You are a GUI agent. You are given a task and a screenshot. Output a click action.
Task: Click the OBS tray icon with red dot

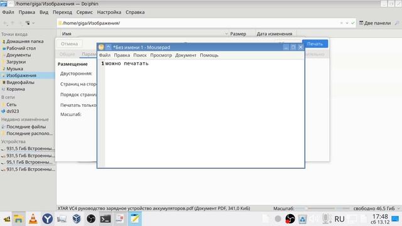click(290, 219)
